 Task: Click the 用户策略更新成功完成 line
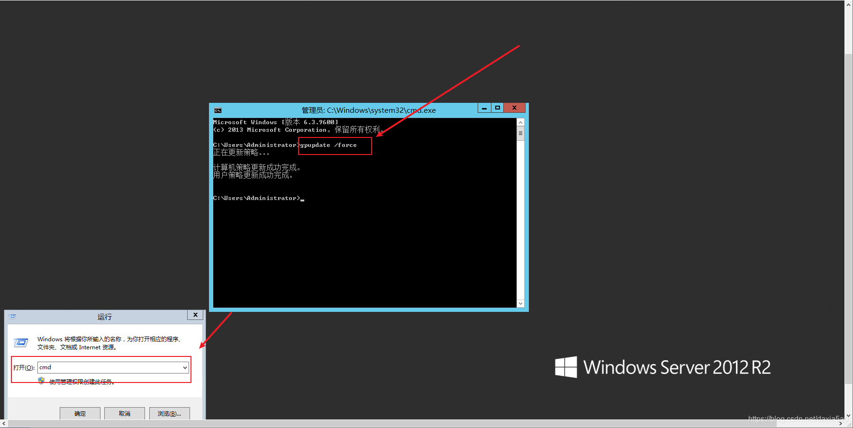pyautogui.click(x=253, y=175)
